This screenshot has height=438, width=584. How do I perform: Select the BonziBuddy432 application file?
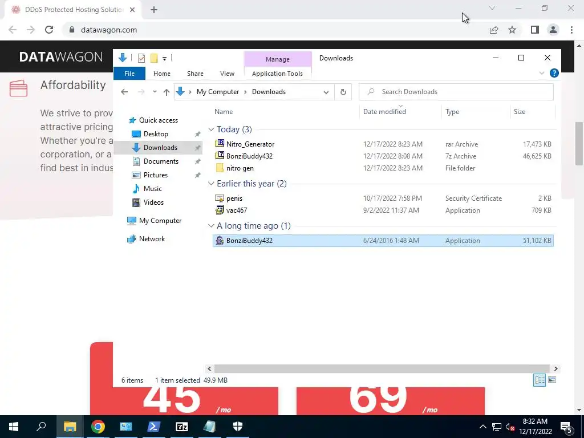click(383, 241)
